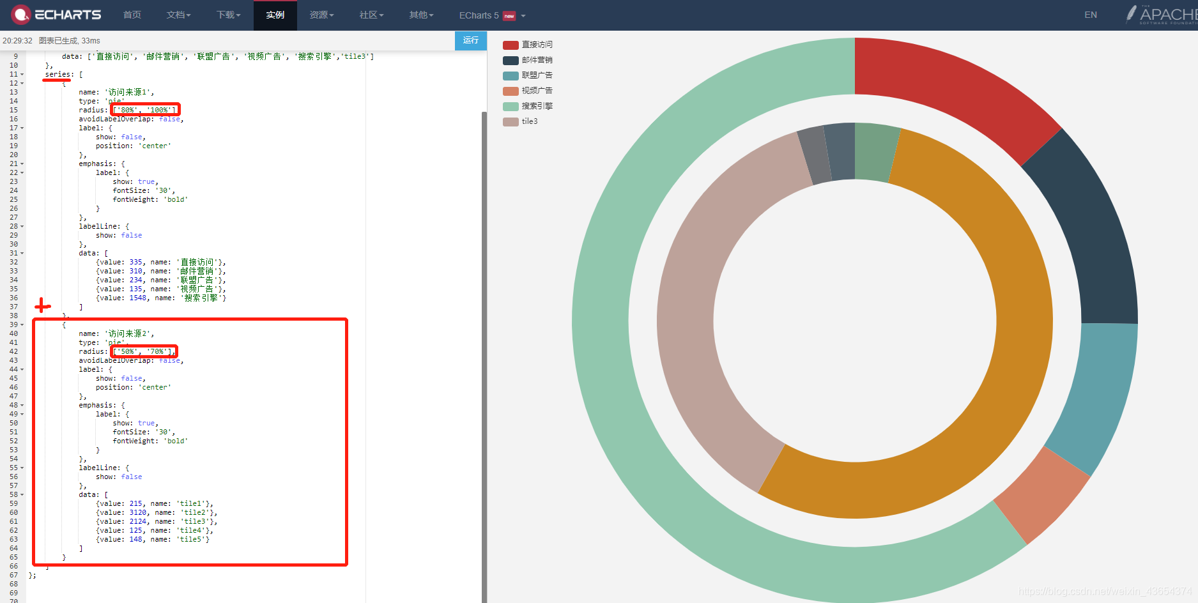Click the value 335 直接访问 data line

click(161, 262)
